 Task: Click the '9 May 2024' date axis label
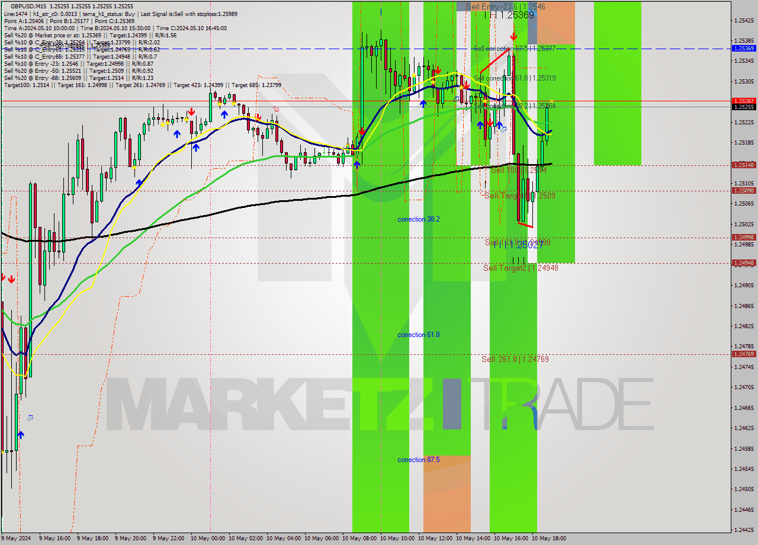16,538
